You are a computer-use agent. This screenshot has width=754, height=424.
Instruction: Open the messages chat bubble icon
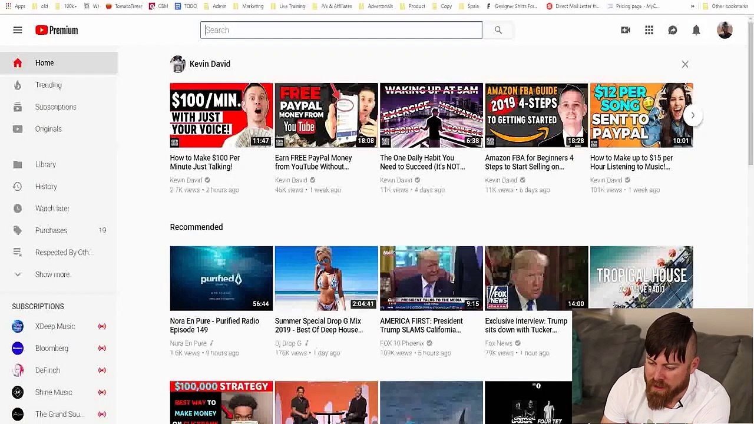pyautogui.click(x=673, y=30)
